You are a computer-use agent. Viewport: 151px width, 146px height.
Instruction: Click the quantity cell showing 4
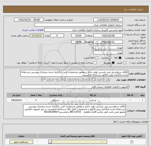[36, 100]
